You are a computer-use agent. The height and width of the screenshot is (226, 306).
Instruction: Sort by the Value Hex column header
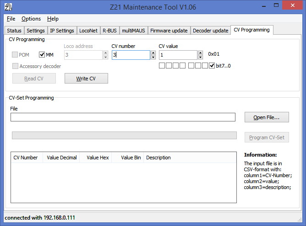(x=96, y=158)
